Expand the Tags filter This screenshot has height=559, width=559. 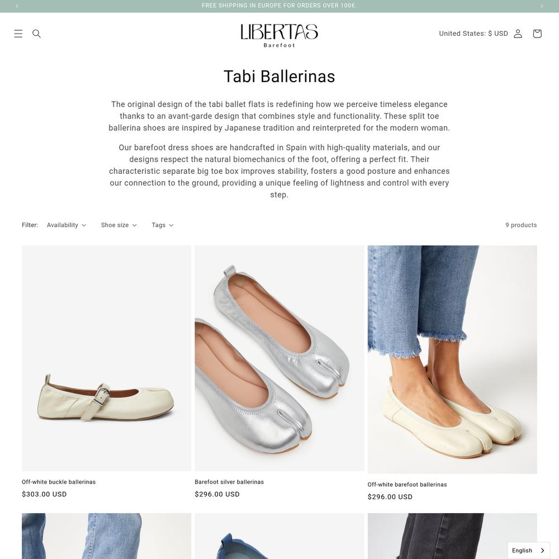pos(162,225)
